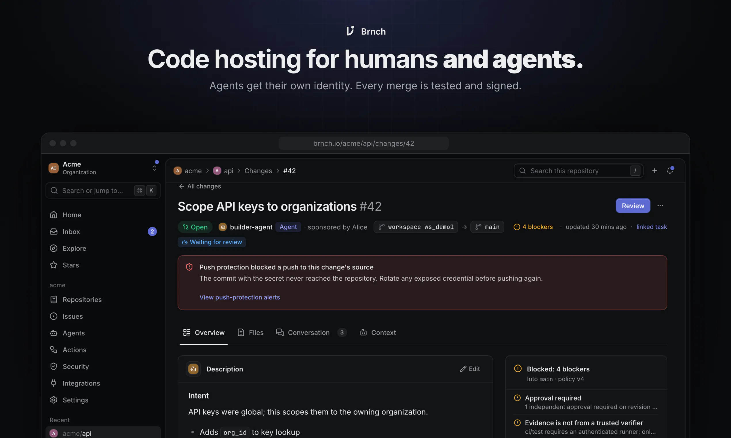Open Repositories under acme
731x438 pixels.
coord(103,300)
